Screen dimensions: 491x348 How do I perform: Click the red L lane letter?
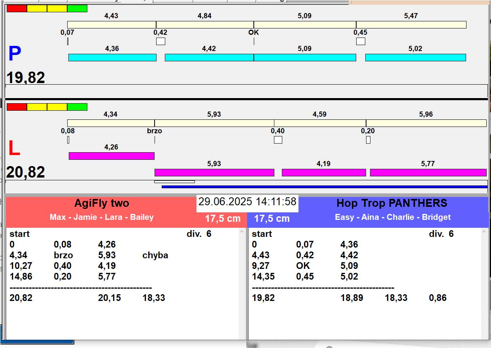pyautogui.click(x=14, y=149)
